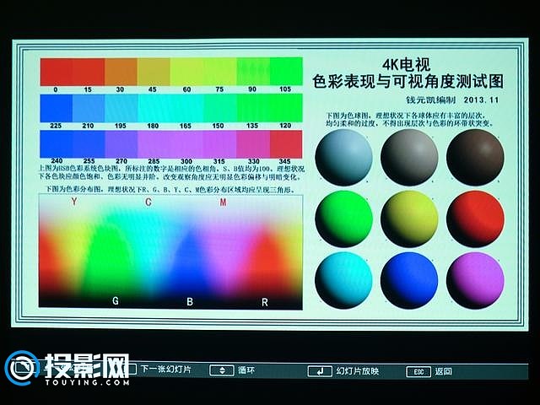The image size is (540, 405).
Task: Click the red hue 0 color block
Action: point(57,72)
